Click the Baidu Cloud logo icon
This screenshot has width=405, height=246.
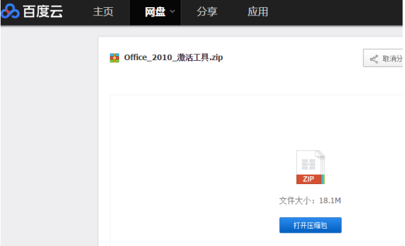(10, 11)
